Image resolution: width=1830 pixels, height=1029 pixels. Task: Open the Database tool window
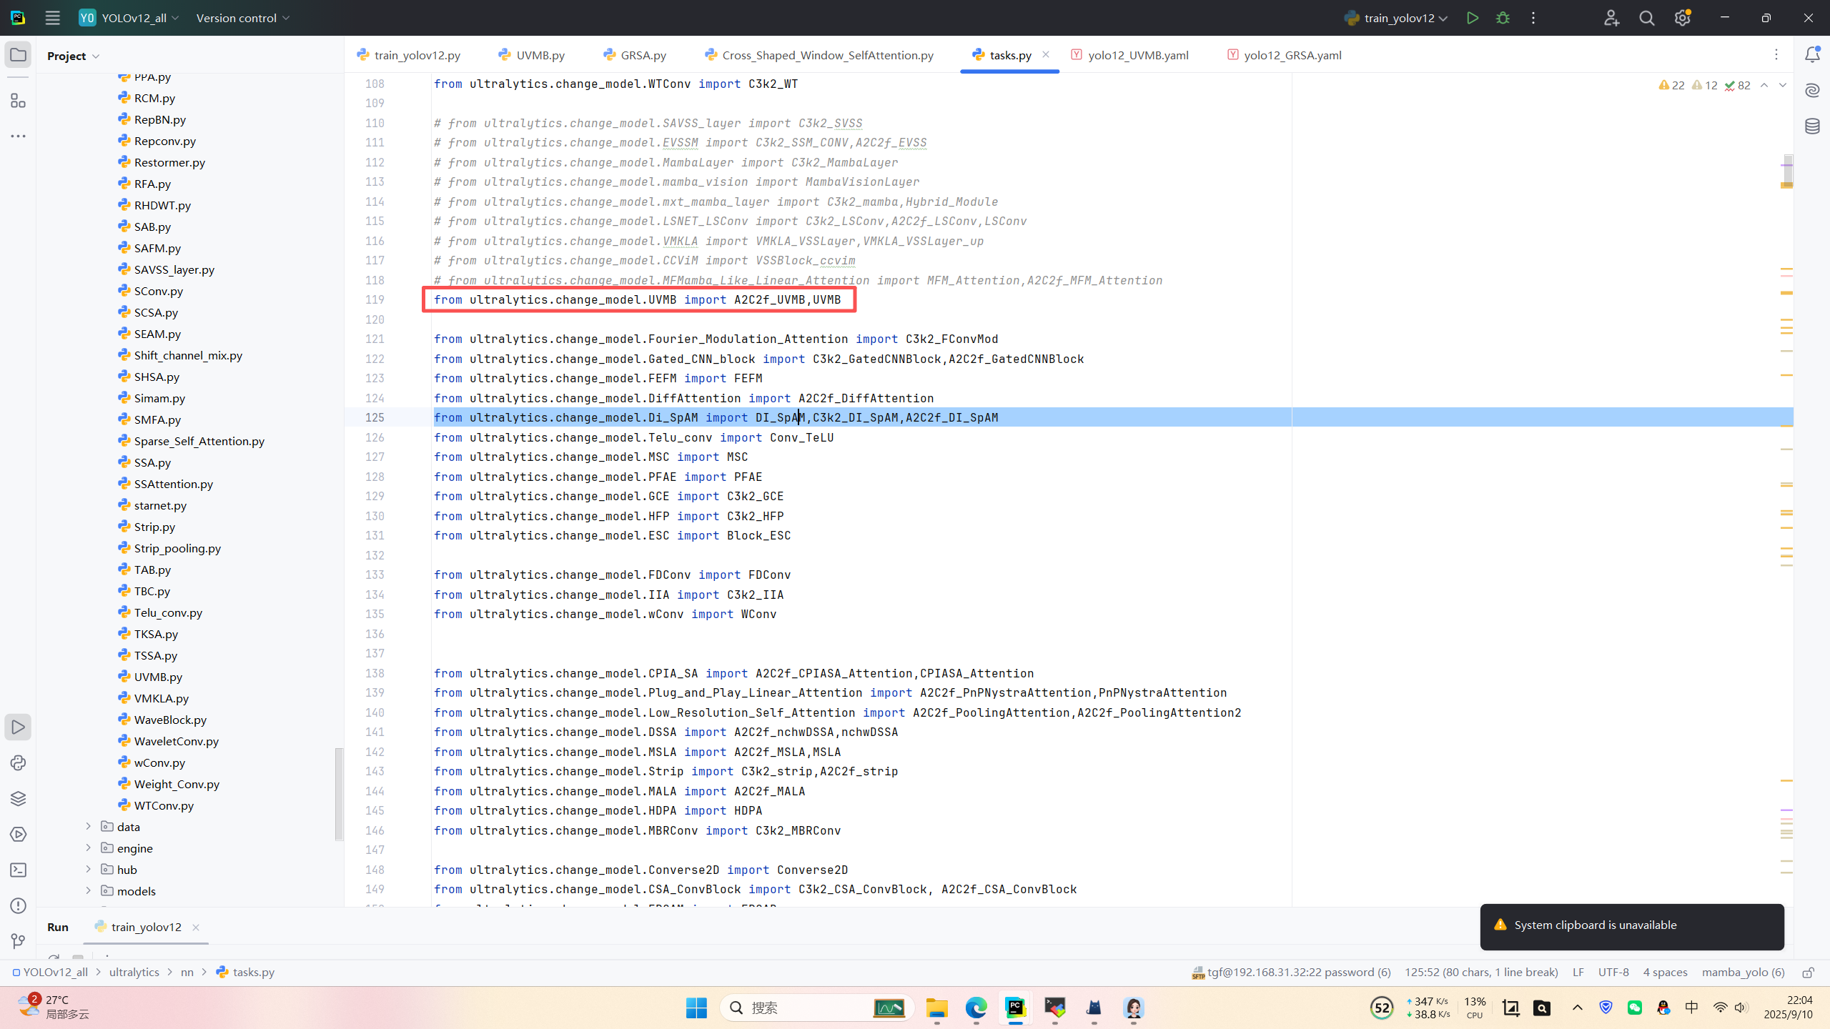1812,126
